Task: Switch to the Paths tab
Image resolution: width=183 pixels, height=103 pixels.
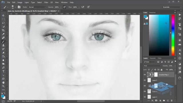Action: click(x=160, y=58)
